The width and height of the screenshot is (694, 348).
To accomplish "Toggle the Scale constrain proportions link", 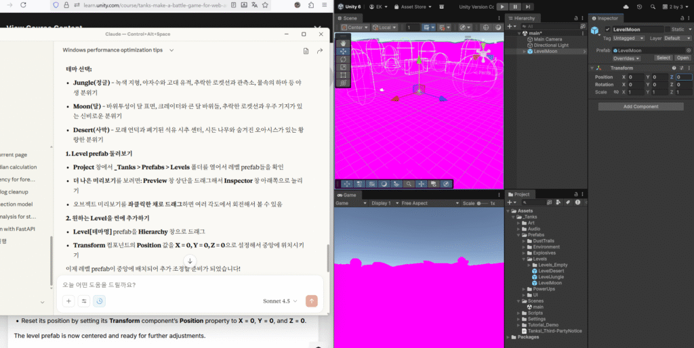I will tap(616, 92).
